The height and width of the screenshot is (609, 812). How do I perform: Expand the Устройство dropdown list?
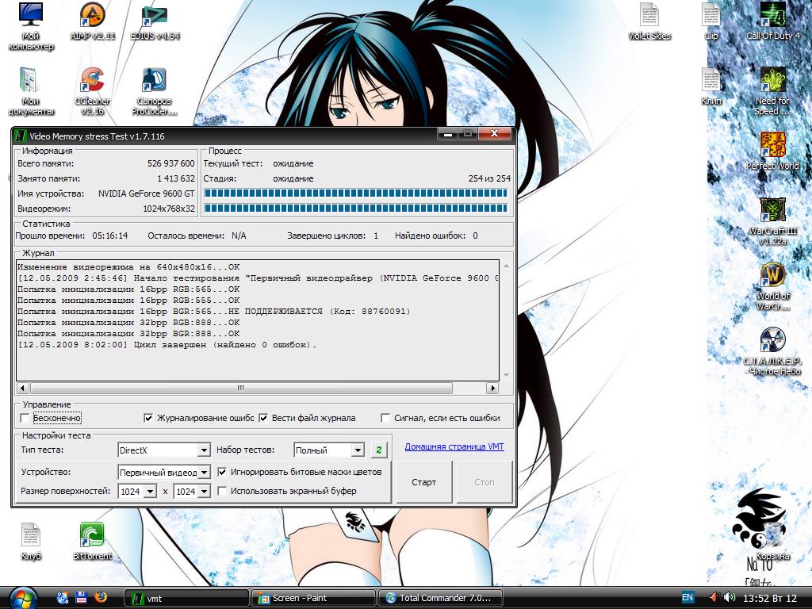click(x=203, y=472)
